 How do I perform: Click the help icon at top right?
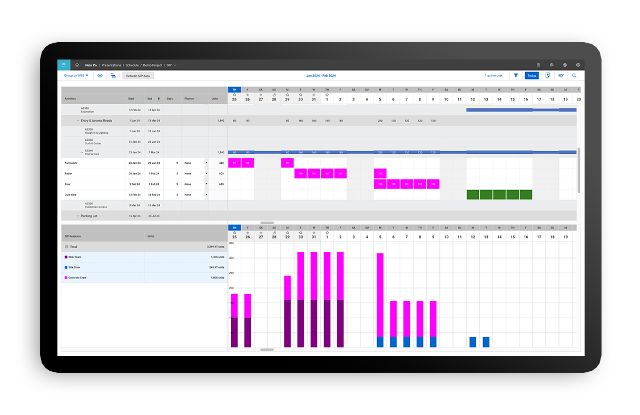point(578,65)
